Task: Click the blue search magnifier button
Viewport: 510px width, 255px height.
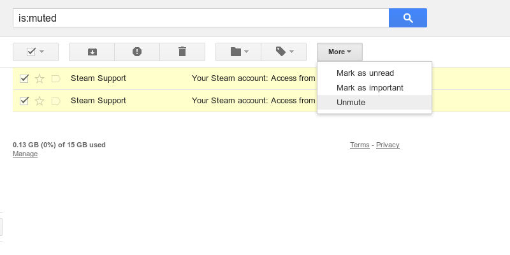Action: pyautogui.click(x=407, y=18)
